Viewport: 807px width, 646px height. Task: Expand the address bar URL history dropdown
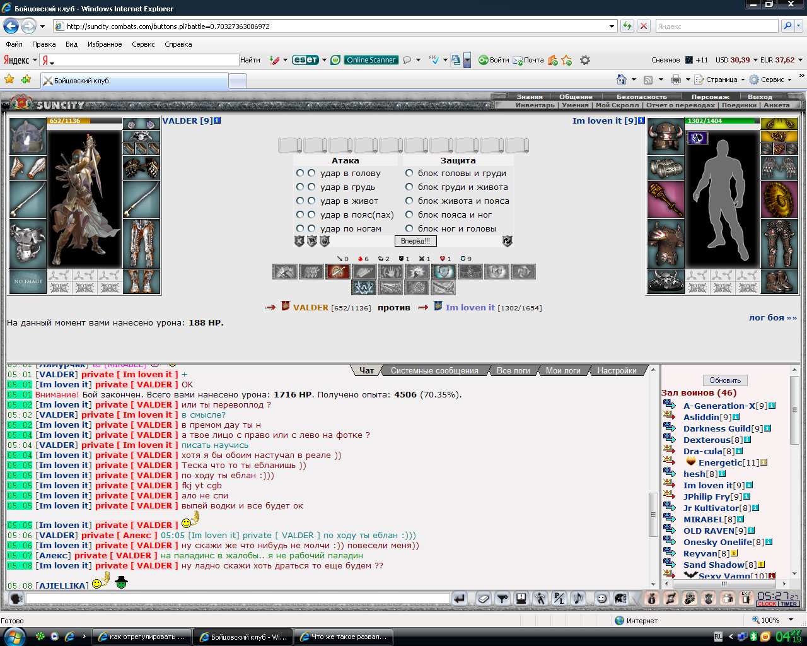click(612, 26)
